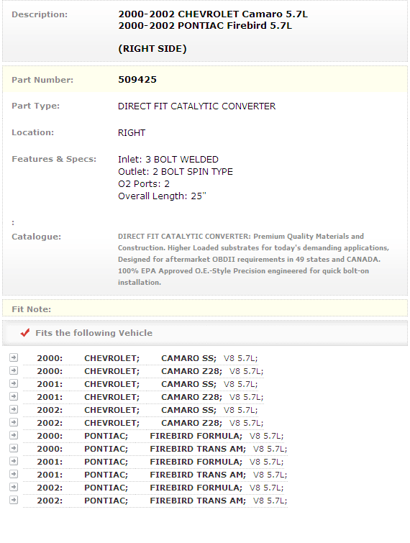Image resolution: width=410 pixels, height=543 pixels.
Task: Click "FIREBIRD TRANS AM" in the 2002 row
Action: 198,501
